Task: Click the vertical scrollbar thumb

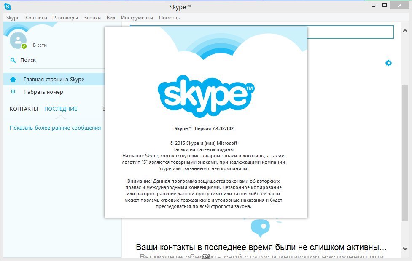Action: click(405, 153)
